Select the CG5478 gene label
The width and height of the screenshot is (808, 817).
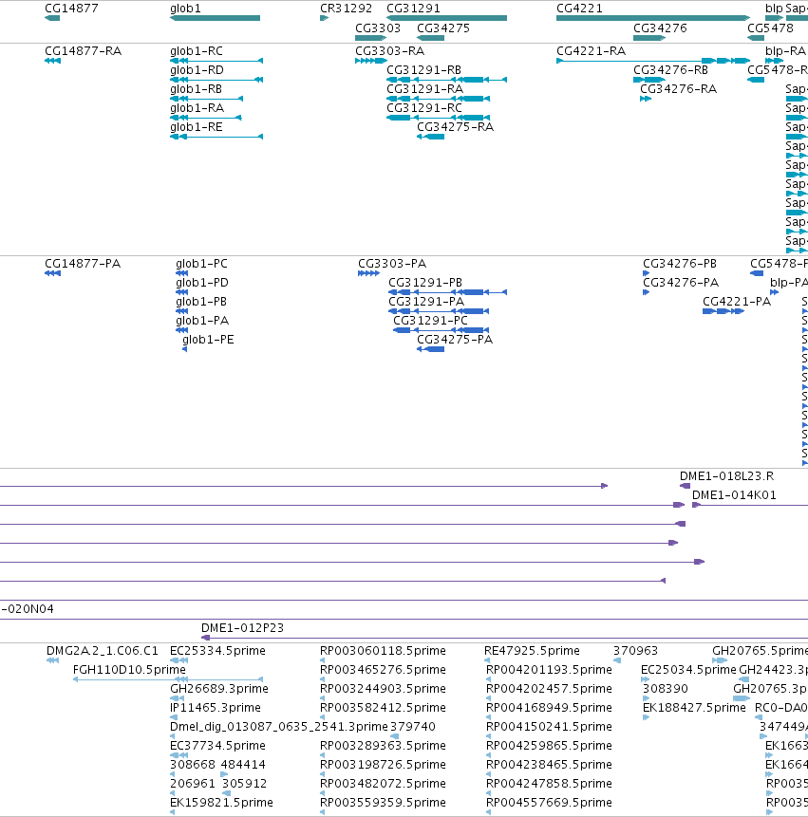(x=770, y=28)
